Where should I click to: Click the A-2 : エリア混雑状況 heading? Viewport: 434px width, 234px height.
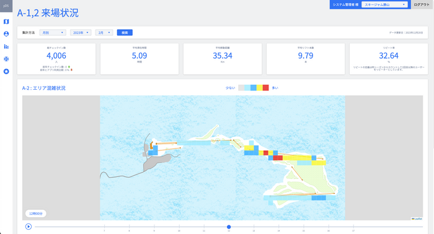click(44, 88)
